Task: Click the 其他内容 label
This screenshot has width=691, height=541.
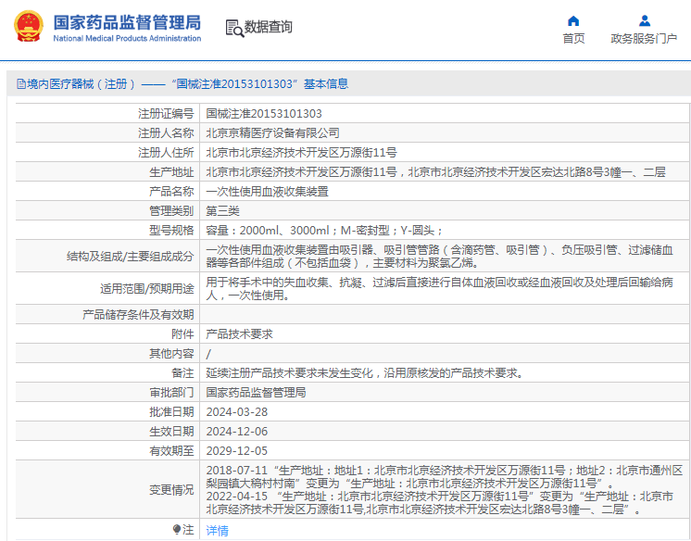Action: (x=171, y=354)
